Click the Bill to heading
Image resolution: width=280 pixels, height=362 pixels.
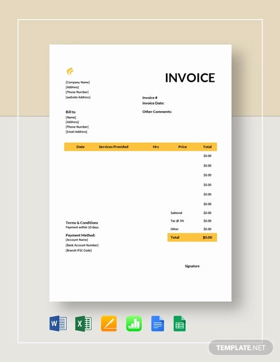[71, 112]
